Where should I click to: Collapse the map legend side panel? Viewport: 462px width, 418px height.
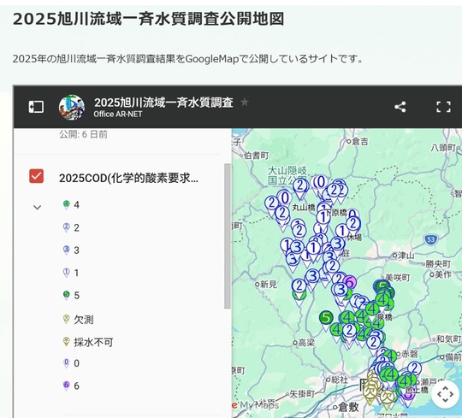click(36, 107)
